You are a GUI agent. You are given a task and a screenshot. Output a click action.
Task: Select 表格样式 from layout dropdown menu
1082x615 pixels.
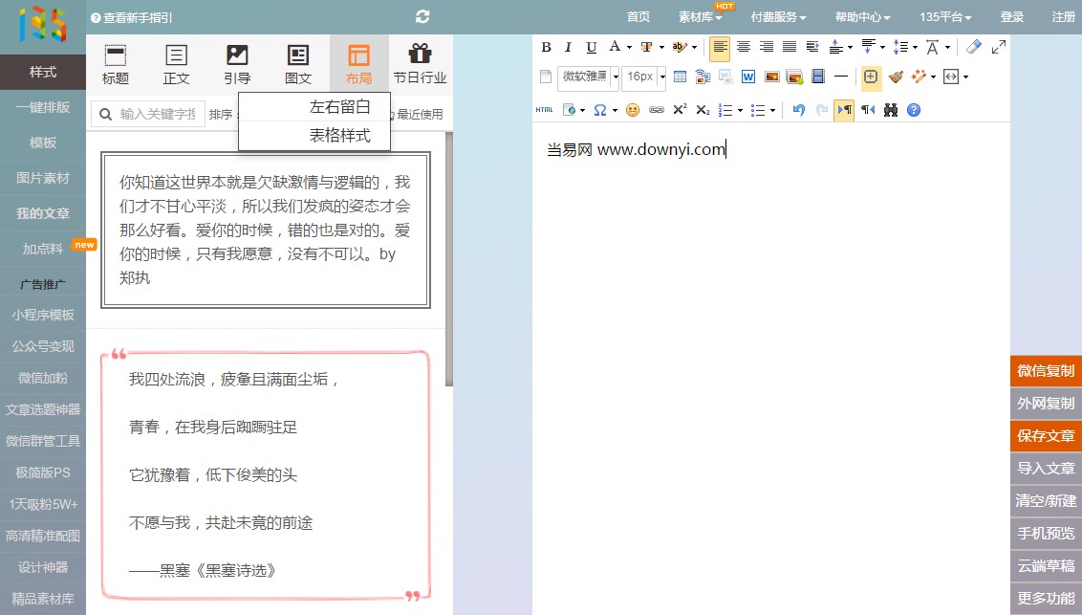click(339, 136)
